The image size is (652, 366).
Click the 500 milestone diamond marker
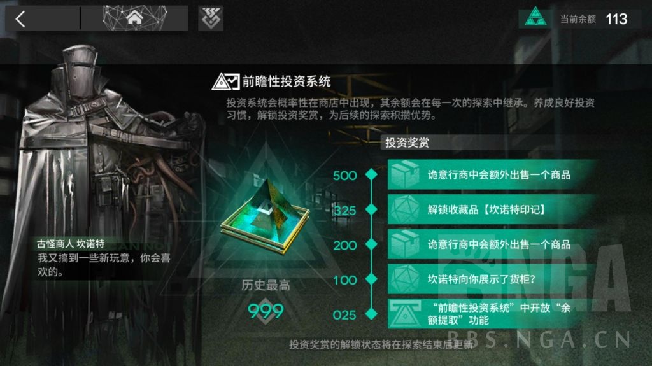(371, 174)
